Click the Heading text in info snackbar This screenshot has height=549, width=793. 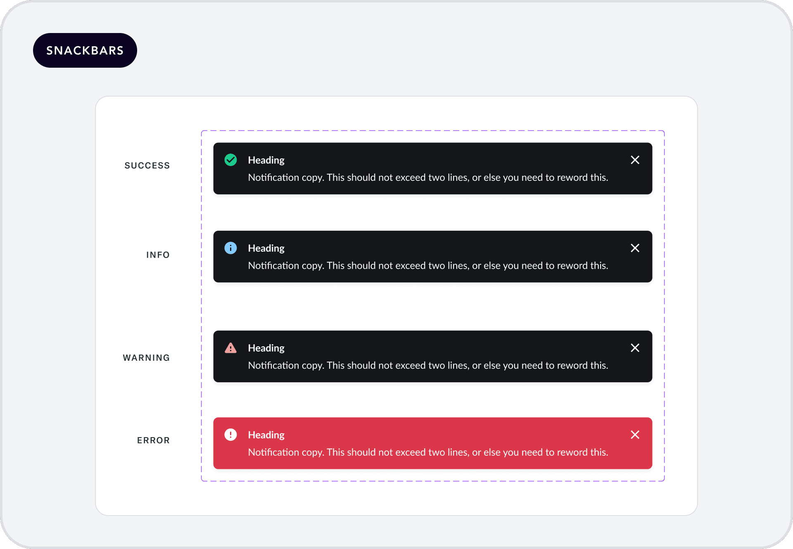pos(266,248)
